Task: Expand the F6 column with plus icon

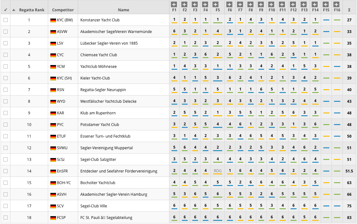Action: 229,4
